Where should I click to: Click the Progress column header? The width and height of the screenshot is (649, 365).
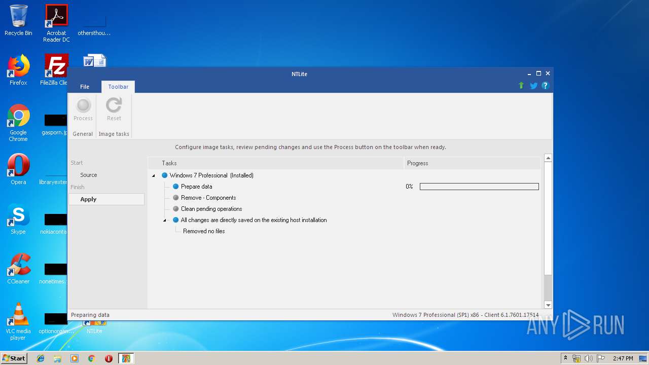click(472, 163)
